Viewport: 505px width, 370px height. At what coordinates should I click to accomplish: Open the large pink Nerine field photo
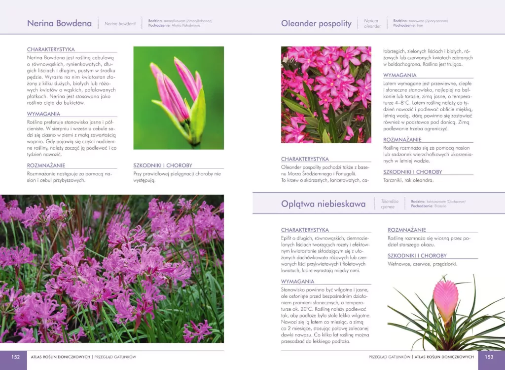pos(112,269)
